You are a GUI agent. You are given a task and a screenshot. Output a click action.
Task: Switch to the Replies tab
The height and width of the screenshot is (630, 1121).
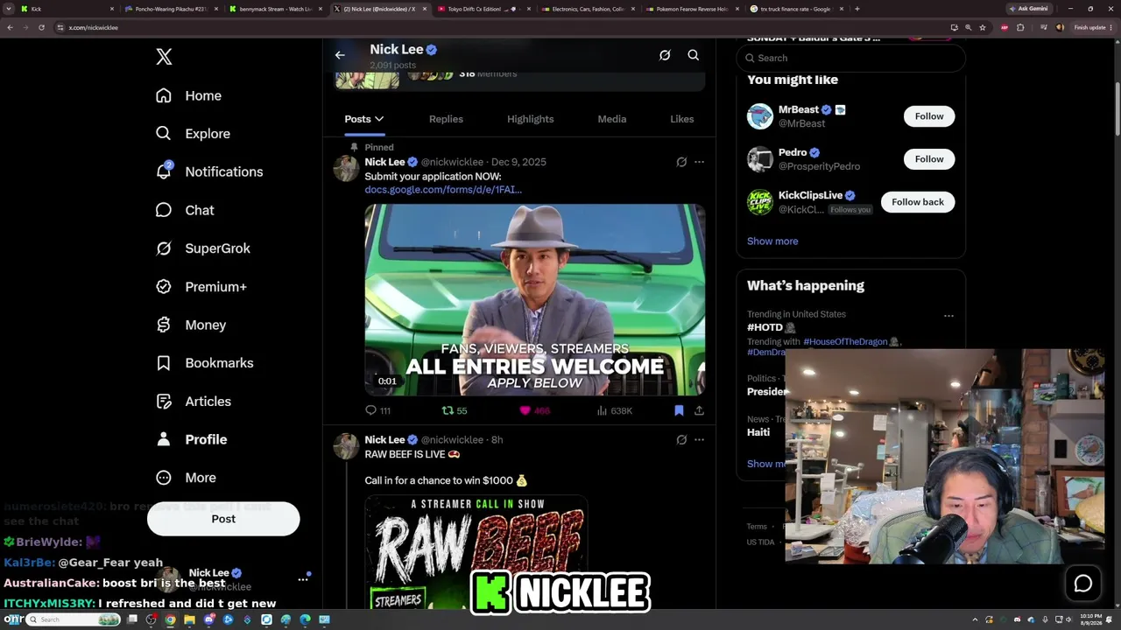point(446,119)
